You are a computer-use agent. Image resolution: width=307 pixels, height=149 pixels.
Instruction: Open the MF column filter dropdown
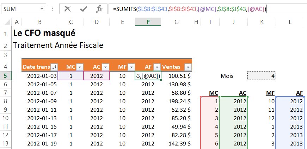pyautogui.click(x=131, y=67)
